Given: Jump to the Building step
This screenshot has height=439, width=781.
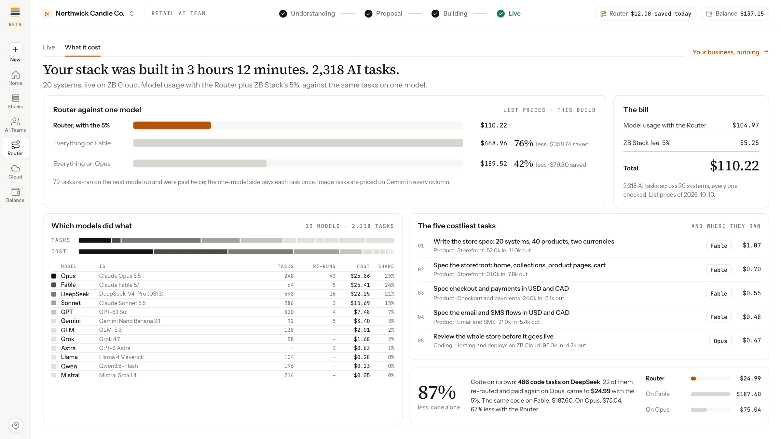Looking at the screenshot, I should point(449,13).
